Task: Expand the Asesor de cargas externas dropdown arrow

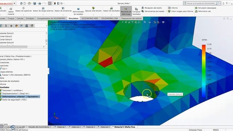Action: [43, 15]
